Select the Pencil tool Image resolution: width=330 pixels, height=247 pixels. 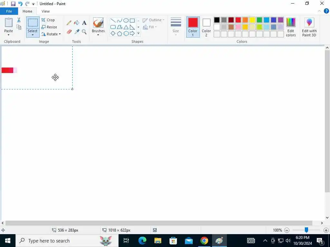[69, 23]
